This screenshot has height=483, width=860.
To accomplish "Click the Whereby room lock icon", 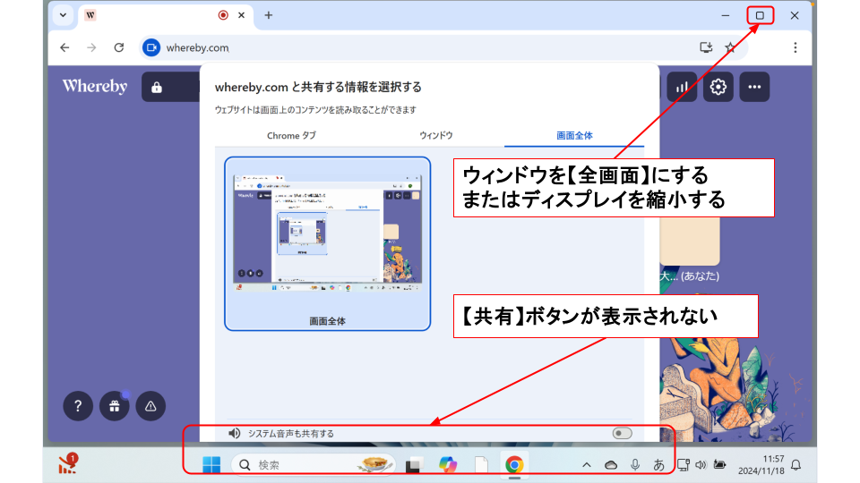I will [x=157, y=87].
